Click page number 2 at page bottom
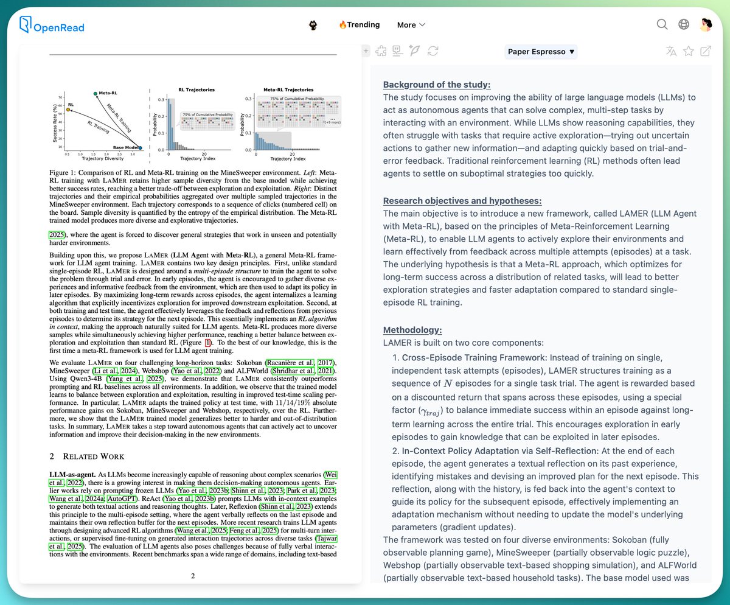Image resolution: width=730 pixels, height=605 pixels. pos(193,575)
